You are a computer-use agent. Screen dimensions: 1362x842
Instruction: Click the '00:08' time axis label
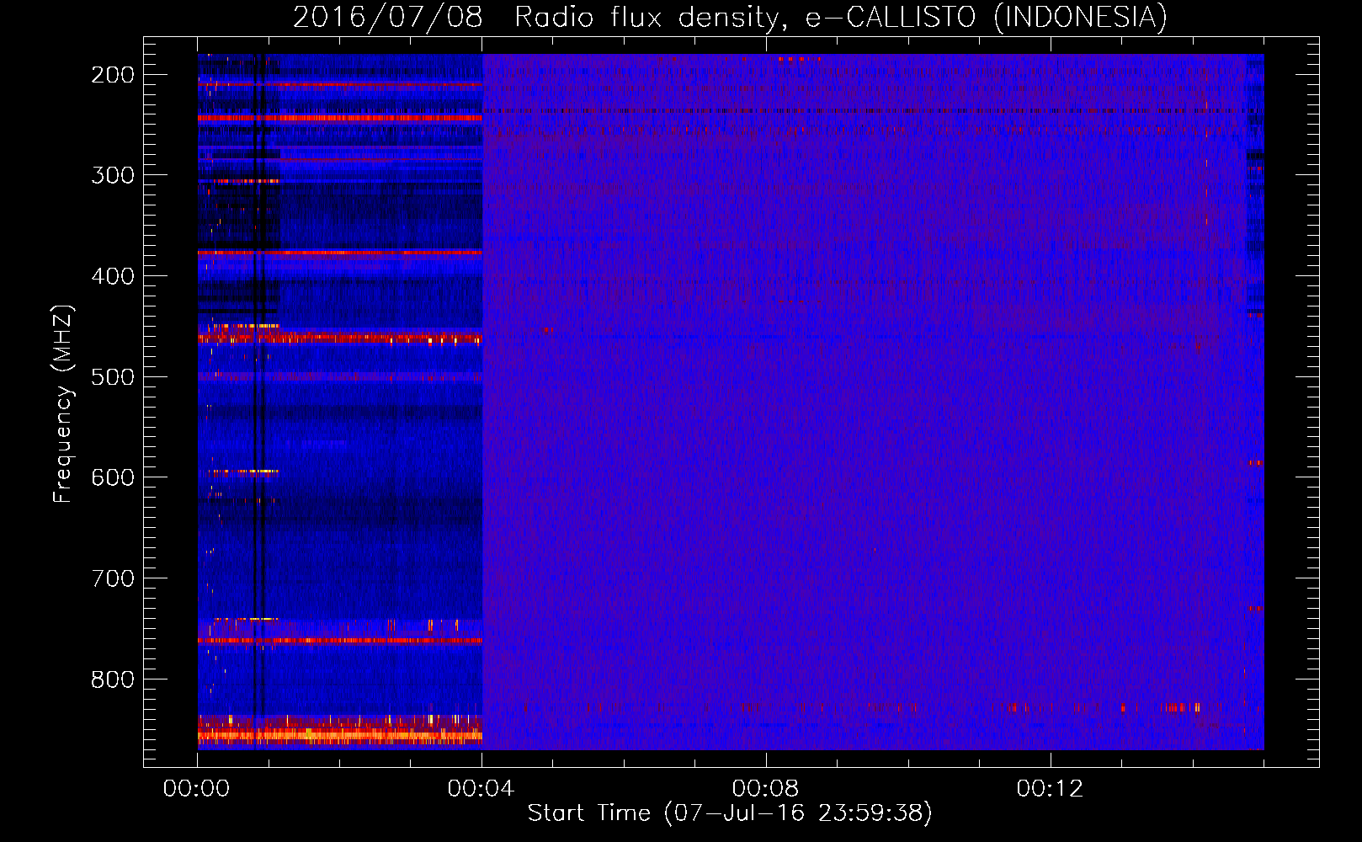coord(766,788)
